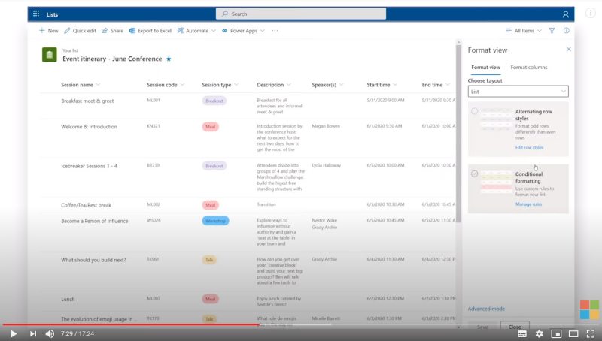
Task: Switch to the Format view tab
Action: pyautogui.click(x=485, y=68)
